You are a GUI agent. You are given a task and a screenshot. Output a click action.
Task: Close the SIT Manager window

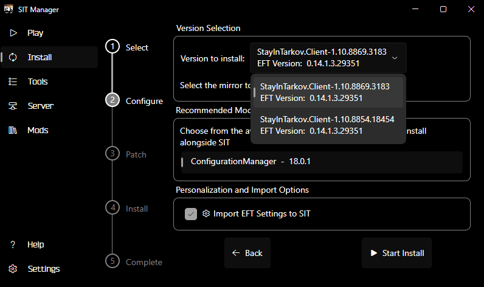[x=471, y=9]
